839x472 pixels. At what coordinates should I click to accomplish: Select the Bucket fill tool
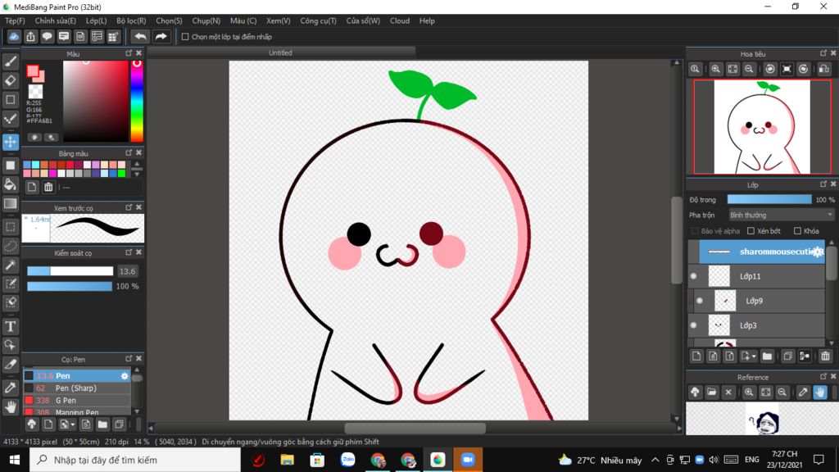point(10,184)
